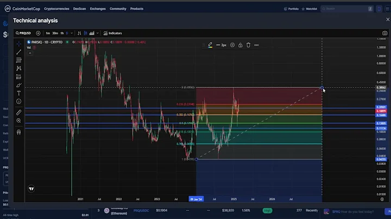Viewport: 391px width, 219px height.
Task: Select the trend line drawing tool
Action: [18, 52]
